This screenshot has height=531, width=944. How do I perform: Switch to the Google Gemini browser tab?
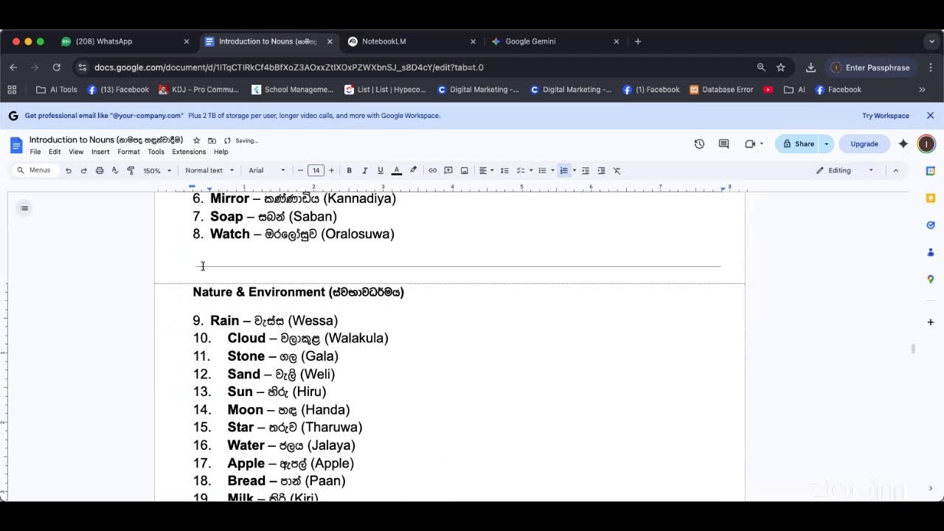pos(555,41)
